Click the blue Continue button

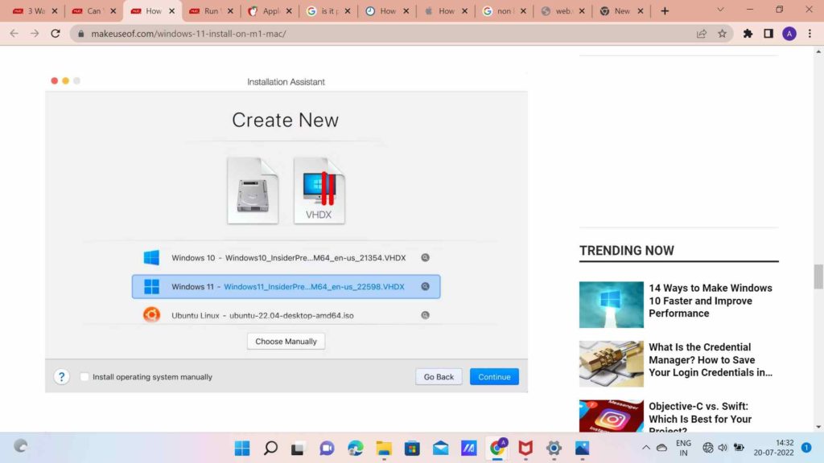point(494,377)
